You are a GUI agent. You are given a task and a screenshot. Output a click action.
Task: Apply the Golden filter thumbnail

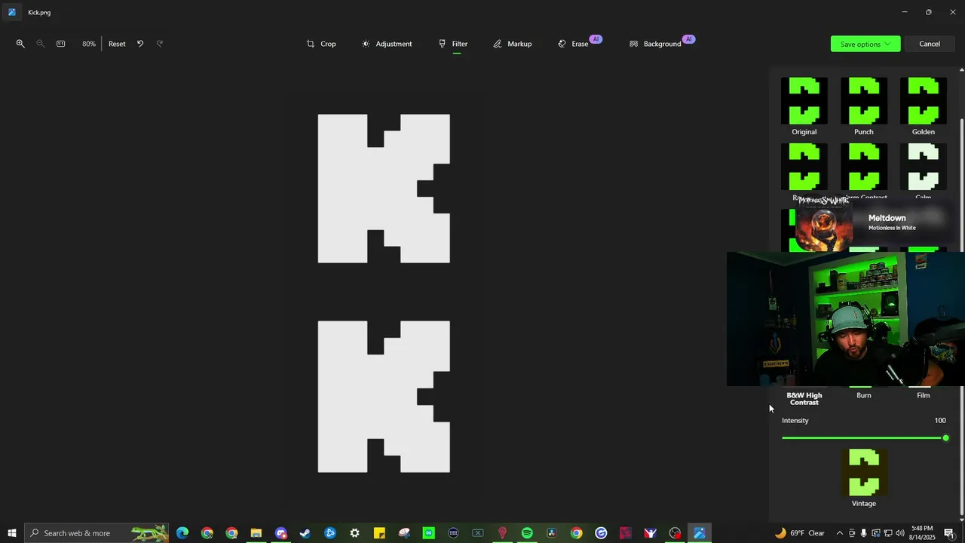pyautogui.click(x=924, y=101)
